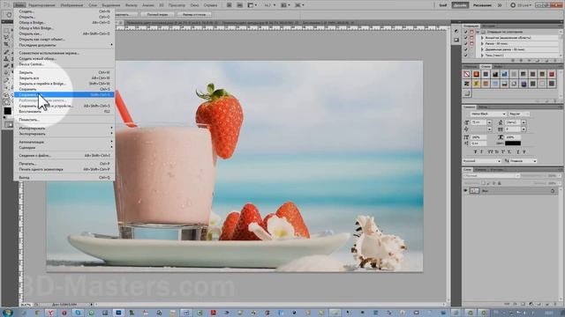Expand the Рамка - 50 пикс. action
The image size is (565, 317).
tap(482, 43)
